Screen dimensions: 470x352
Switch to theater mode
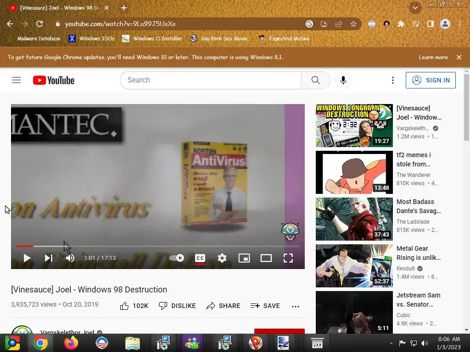266,258
